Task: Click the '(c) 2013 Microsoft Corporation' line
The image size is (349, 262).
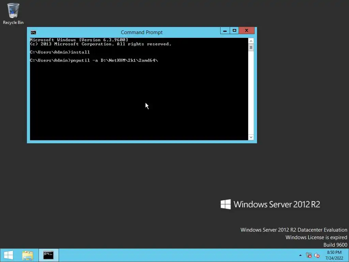Action: 101,44
